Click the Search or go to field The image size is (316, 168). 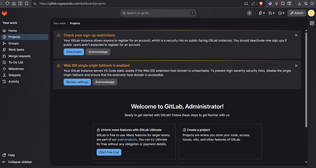[x=158, y=13]
